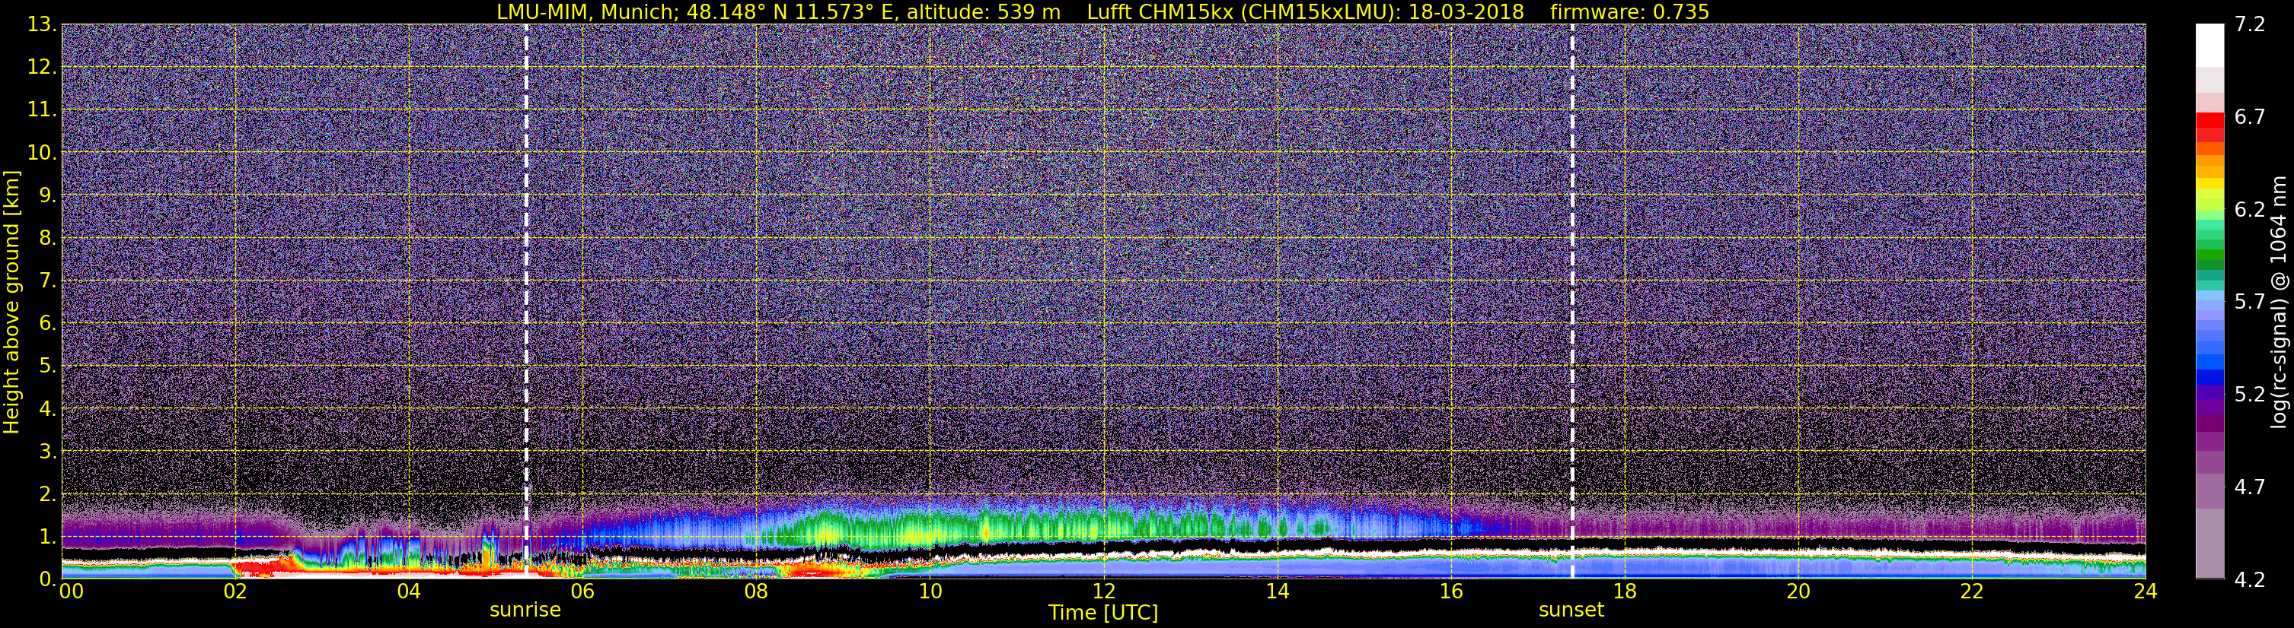The image size is (2294, 628).
Task: Click the 'Height above ground [km]' axis label
Action: [x=11, y=303]
